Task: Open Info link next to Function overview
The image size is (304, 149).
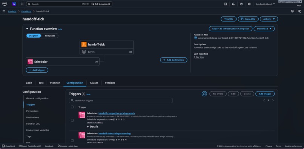Action: click(x=60, y=29)
